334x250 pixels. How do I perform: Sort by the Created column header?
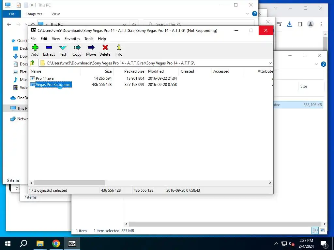(x=195, y=71)
